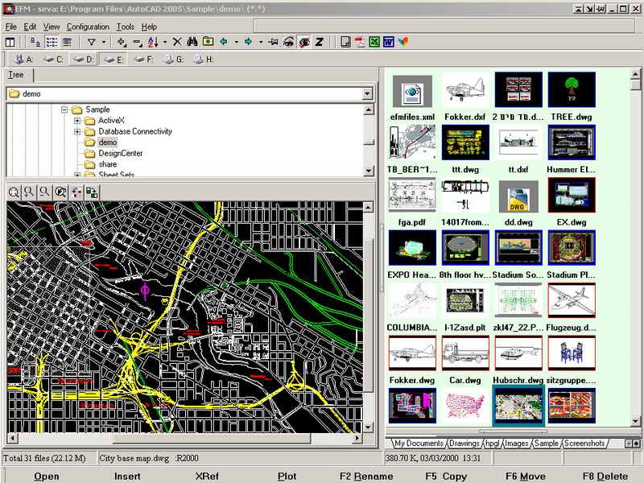The image size is (644, 483).
Task: Click the zoom in magnifier icon
Action: (29, 192)
